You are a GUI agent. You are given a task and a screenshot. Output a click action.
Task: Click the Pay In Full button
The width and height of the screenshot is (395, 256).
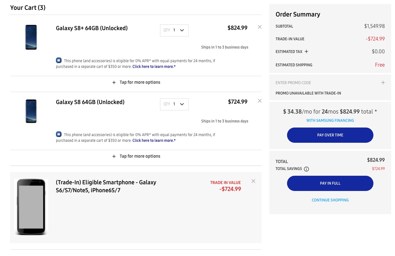point(330,183)
